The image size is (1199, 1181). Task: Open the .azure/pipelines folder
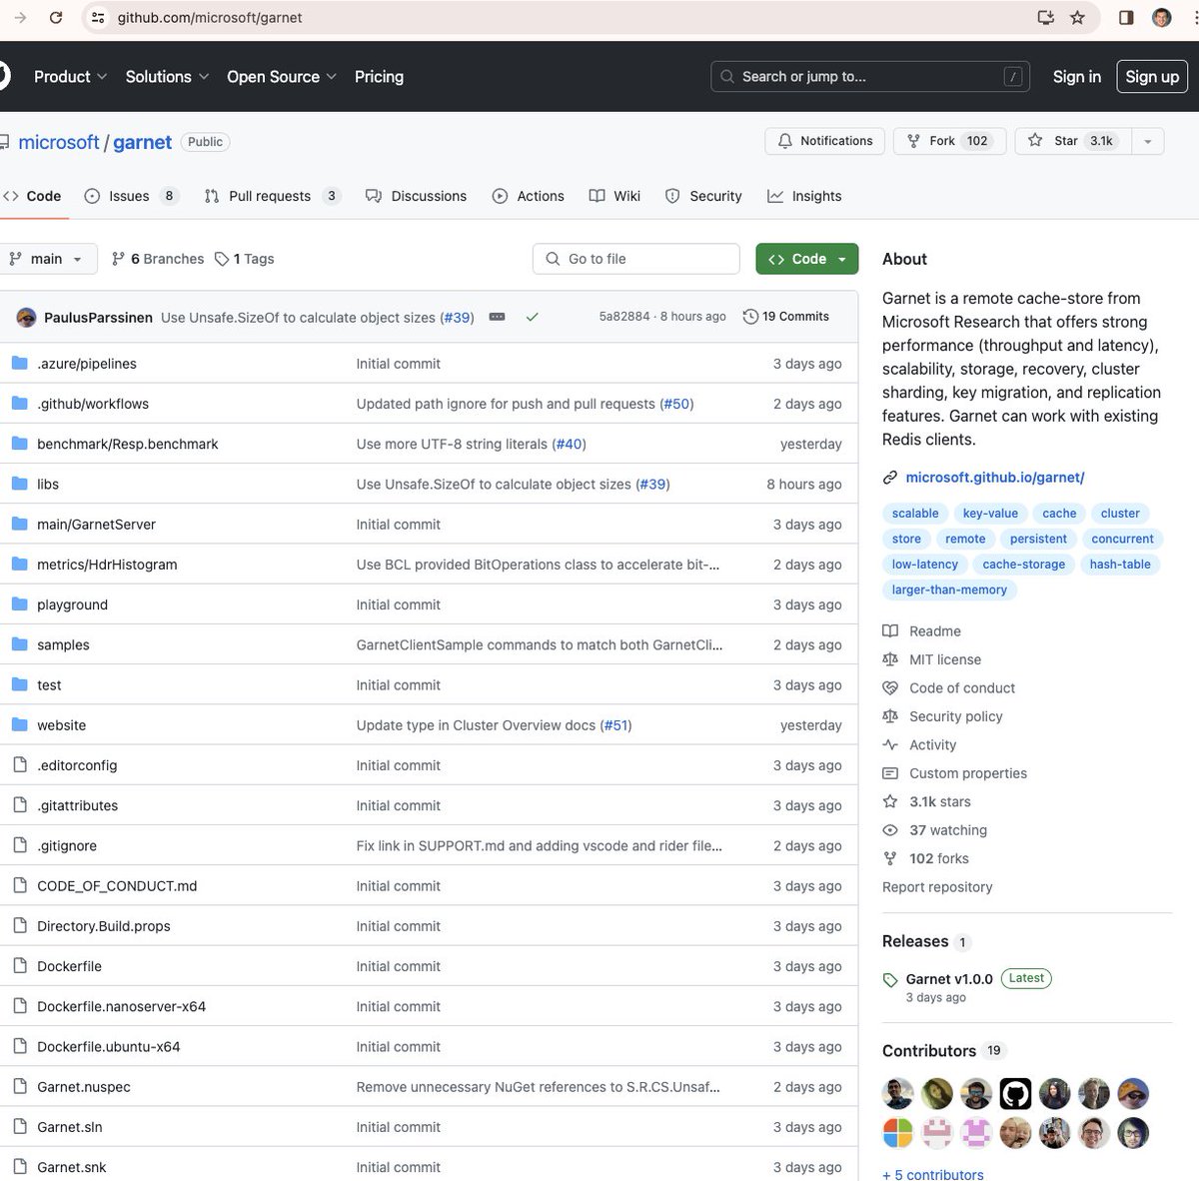[x=87, y=364]
